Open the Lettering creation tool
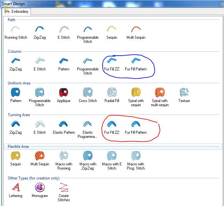The image size is (224, 206). pyautogui.click(x=16, y=187)
